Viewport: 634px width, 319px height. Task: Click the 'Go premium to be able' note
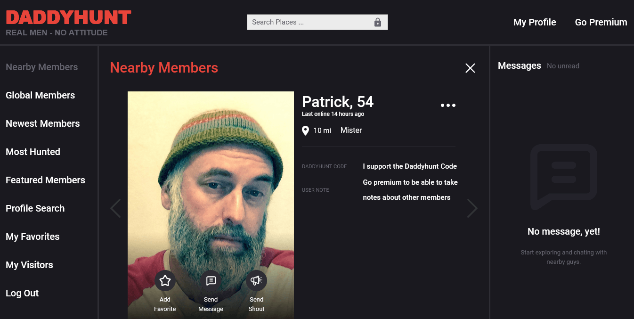(410, 190)
